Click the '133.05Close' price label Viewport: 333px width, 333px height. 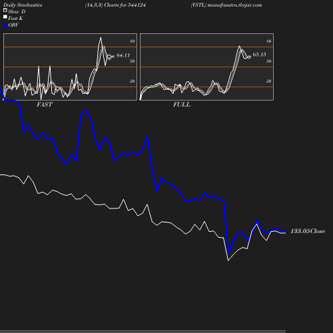point(308,231)
